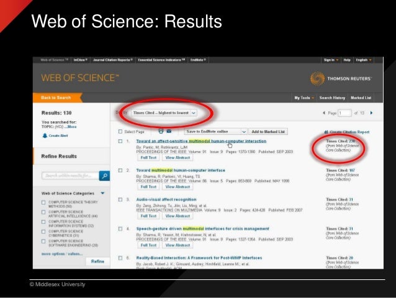Click the search magnifier button in Refine Results
The image size is (396, 298).
[104, 175]
